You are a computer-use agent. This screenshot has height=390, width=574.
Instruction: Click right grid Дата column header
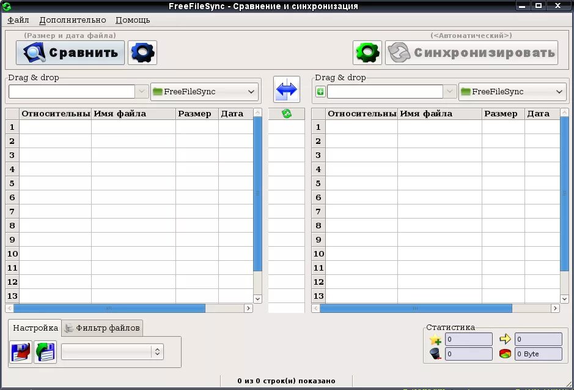click(542, 114)
